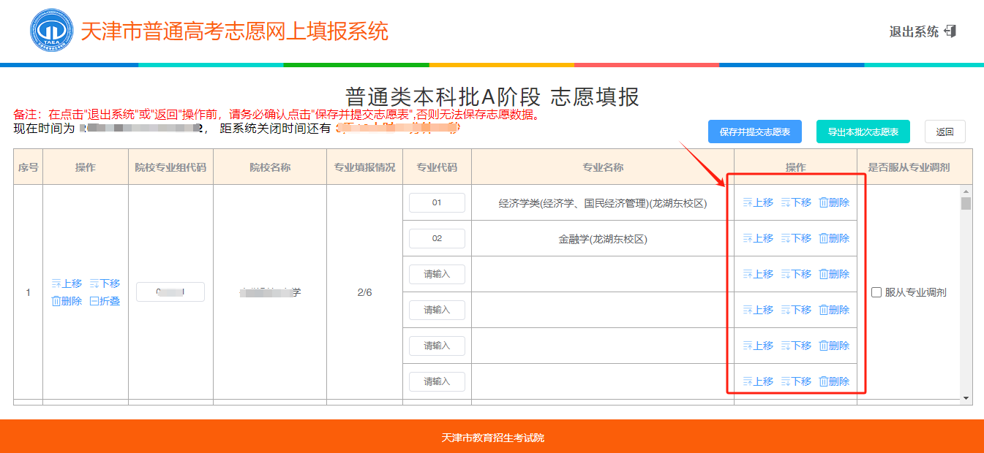Click 专业代码 column header
Viewport: 984px width, 453px height.
[437, 167]
